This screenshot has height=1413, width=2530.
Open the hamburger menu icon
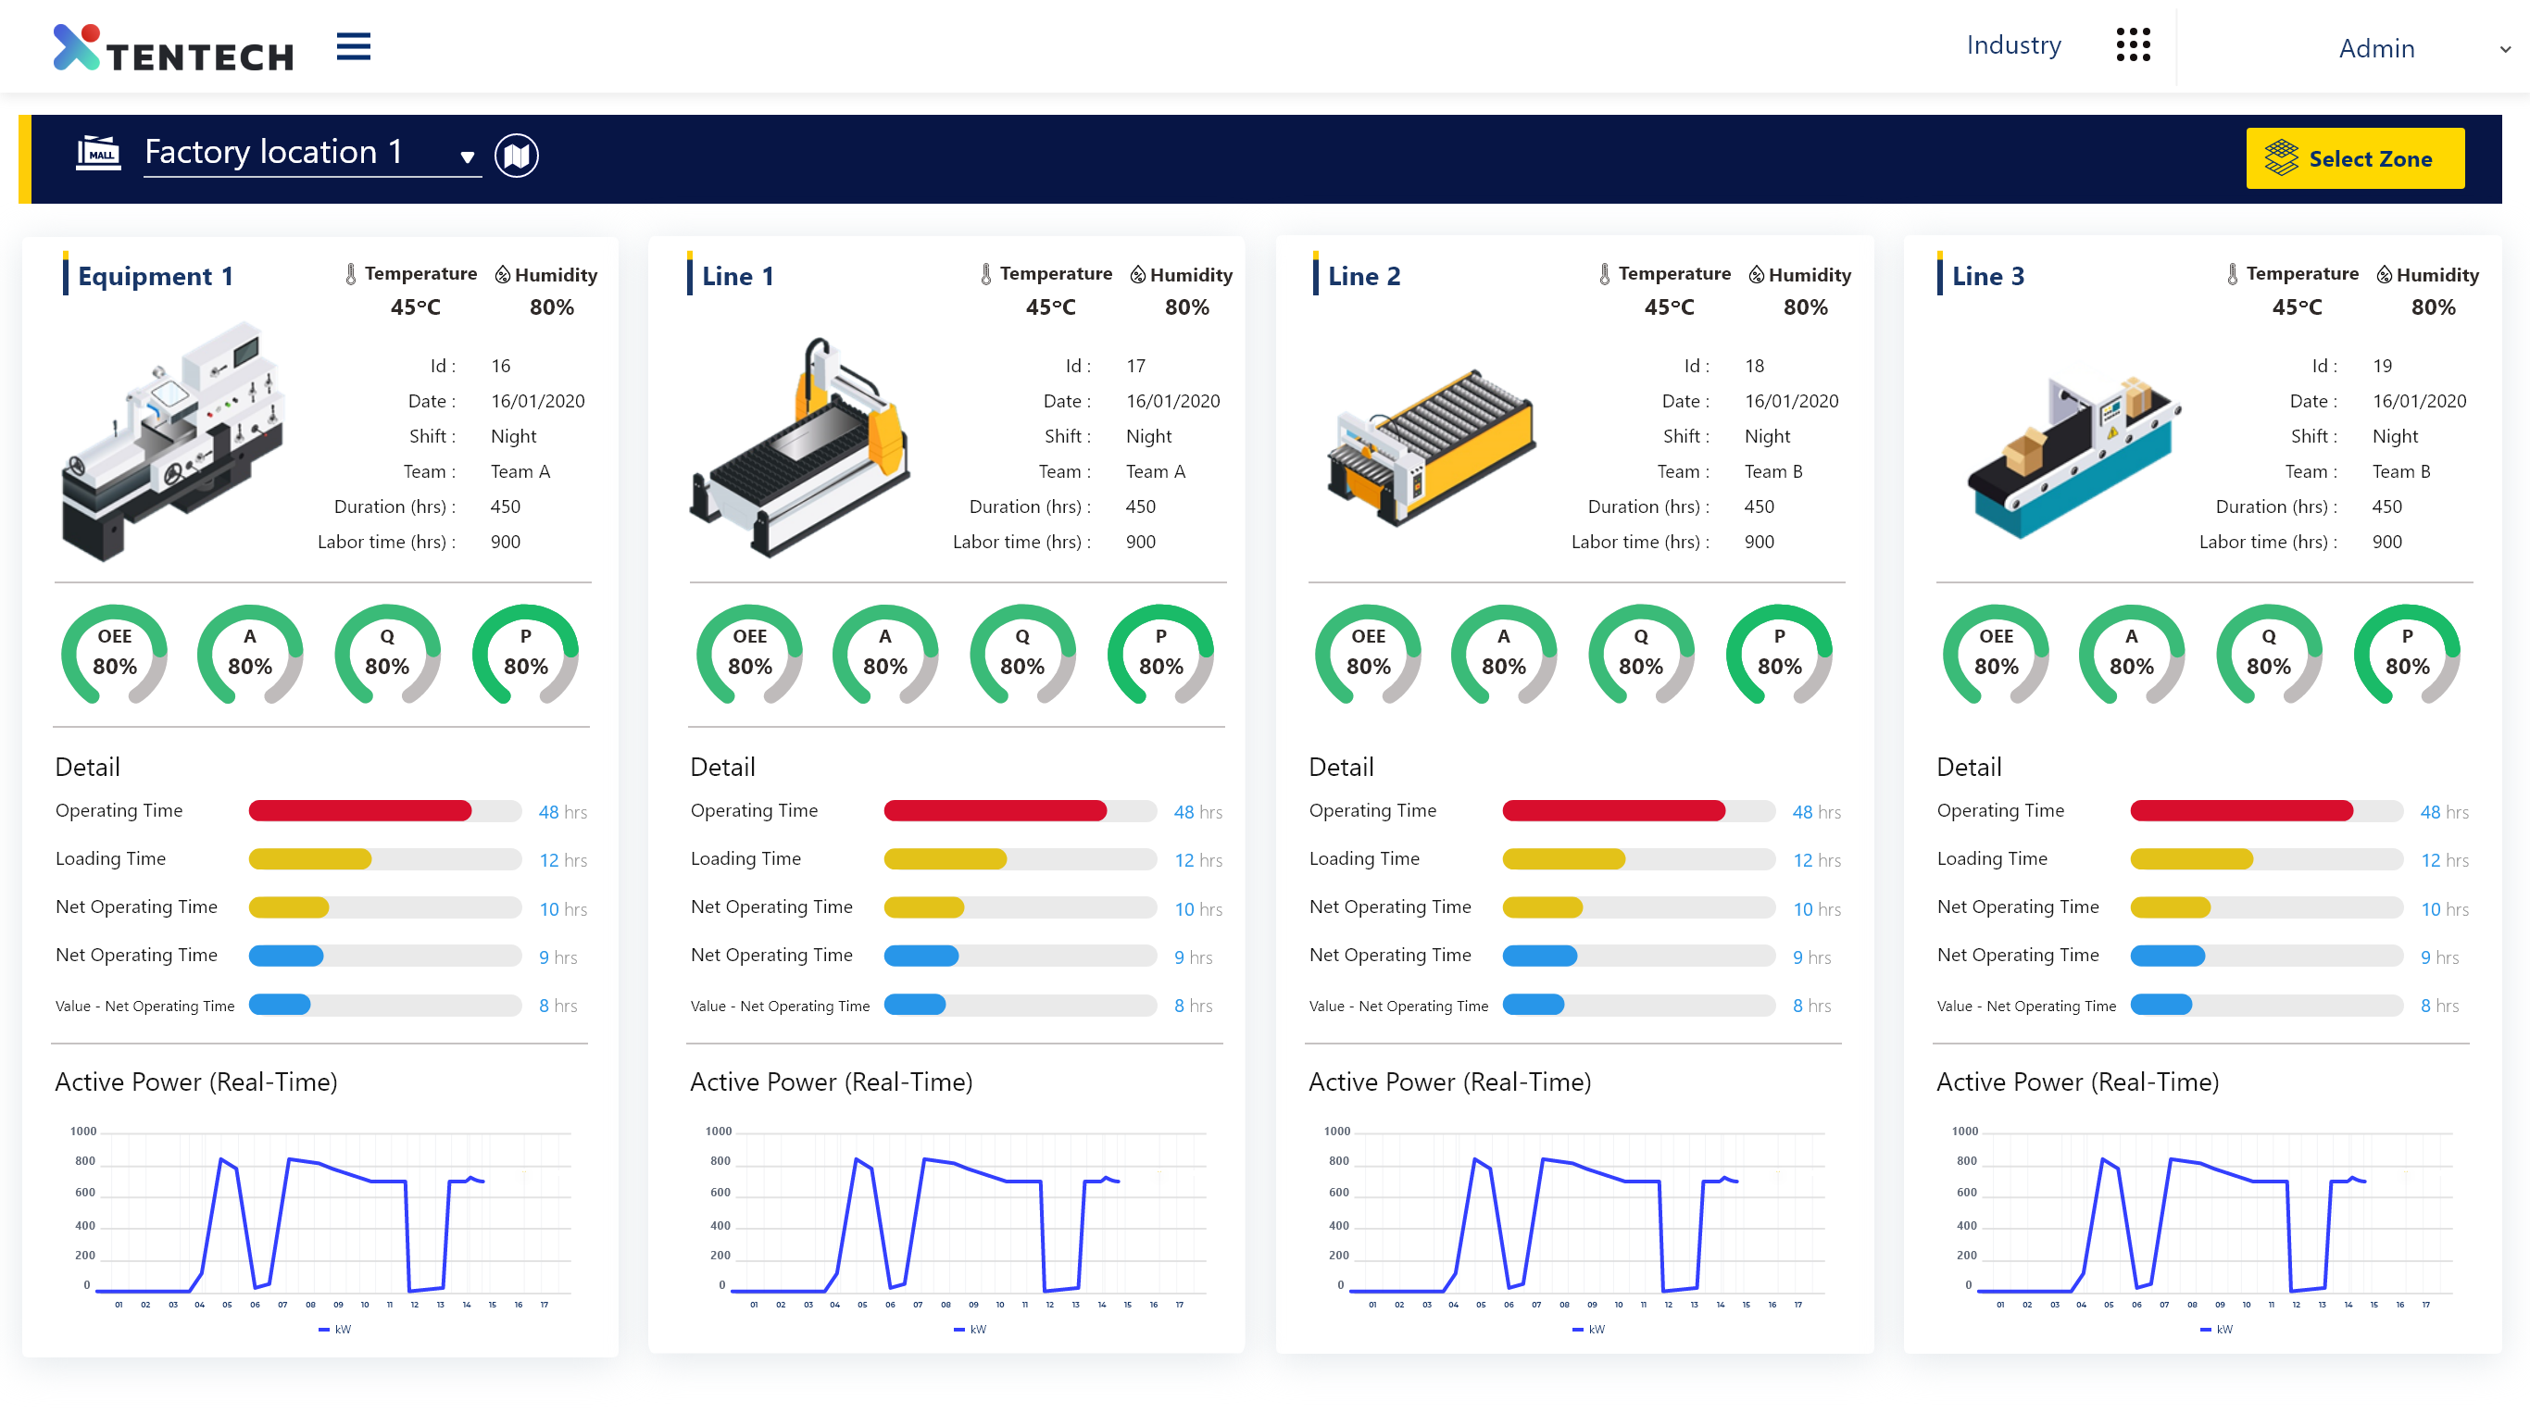pos(353,46)
